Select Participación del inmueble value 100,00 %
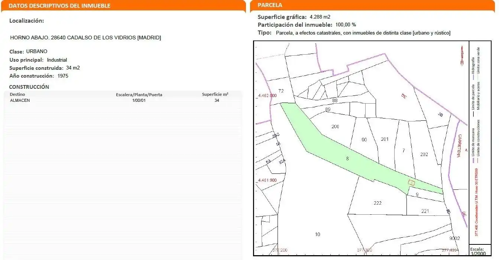This screenshot has width=499, height=260. [x=346, y=25]
